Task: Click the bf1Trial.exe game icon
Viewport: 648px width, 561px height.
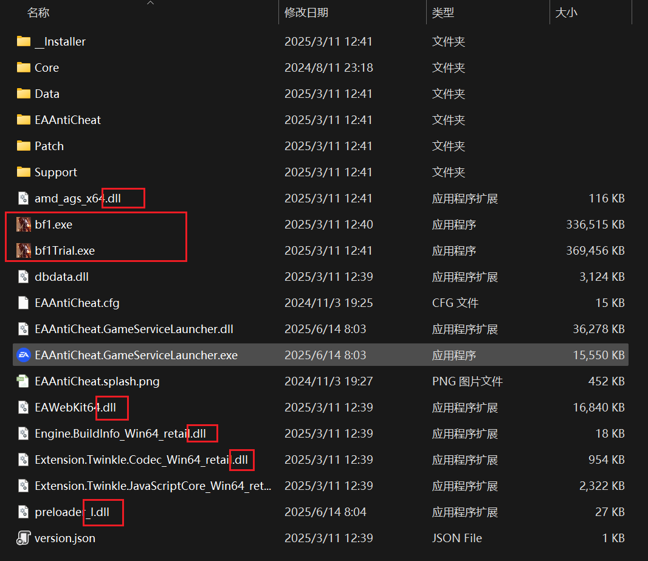Action: click(x=24, y=250)
